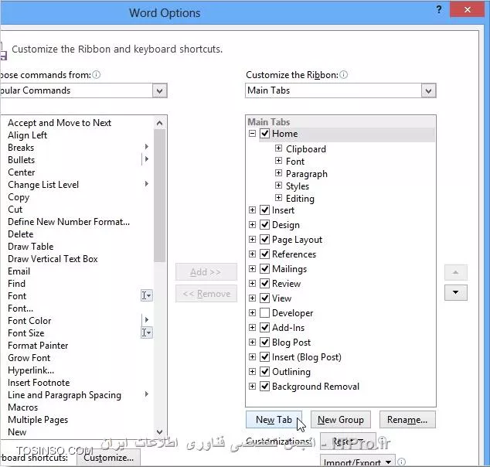This screenshot has width=490, height=467.
Task: Open the Popular Commands dropdown
Action: coord(160,90)
